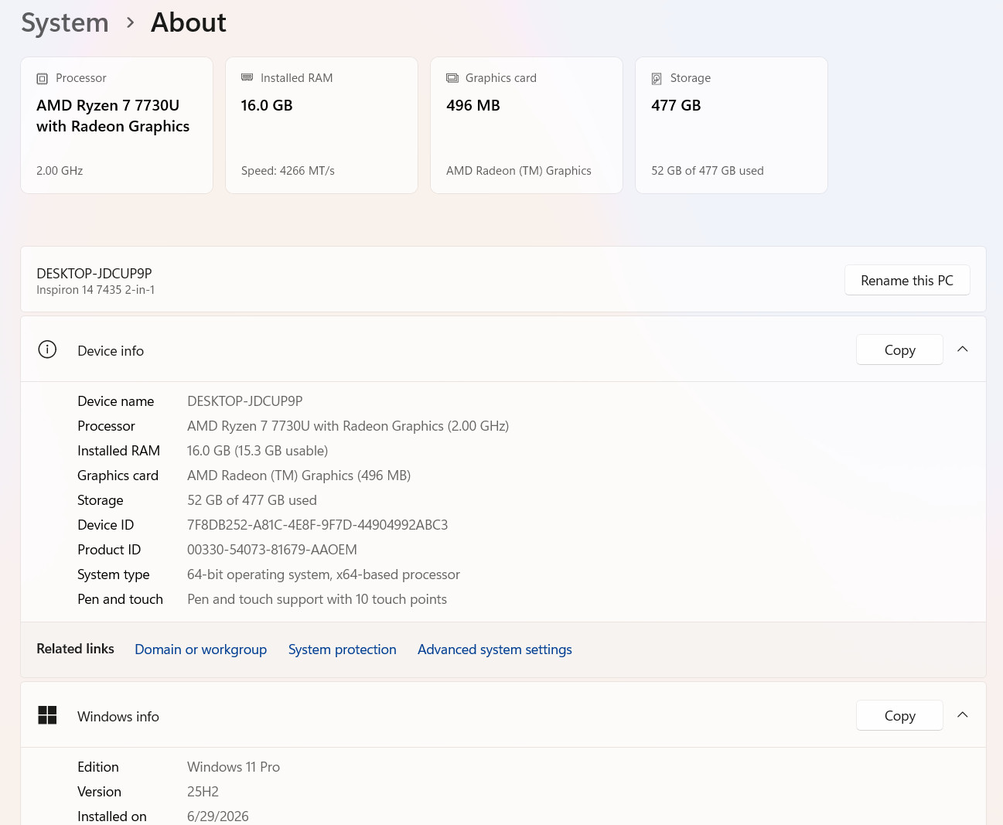
Task: Click the Storage drive icon
Action: click(x=657, y=79)
